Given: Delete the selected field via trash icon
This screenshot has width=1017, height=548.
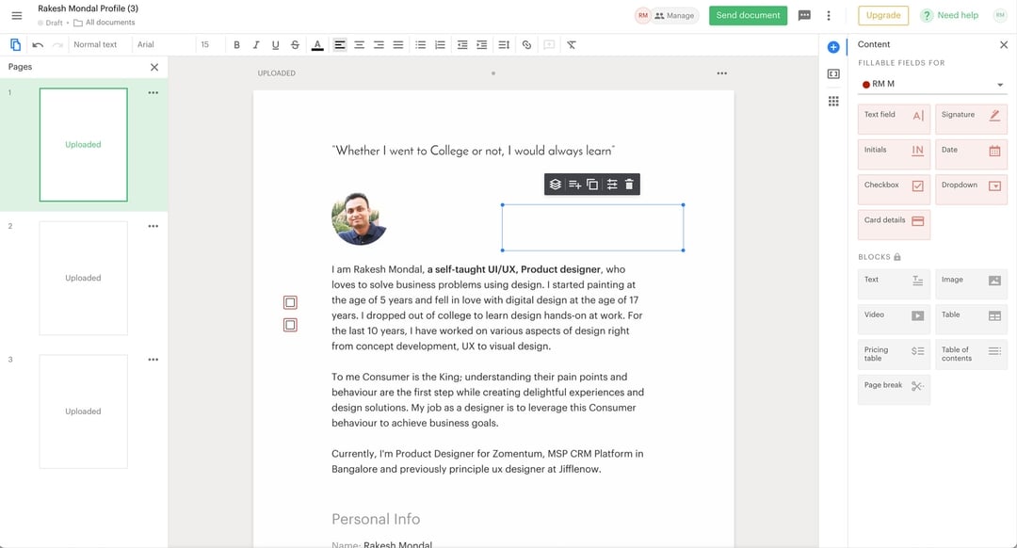Looking at the screenshot, I should click(x=627, y=184).
